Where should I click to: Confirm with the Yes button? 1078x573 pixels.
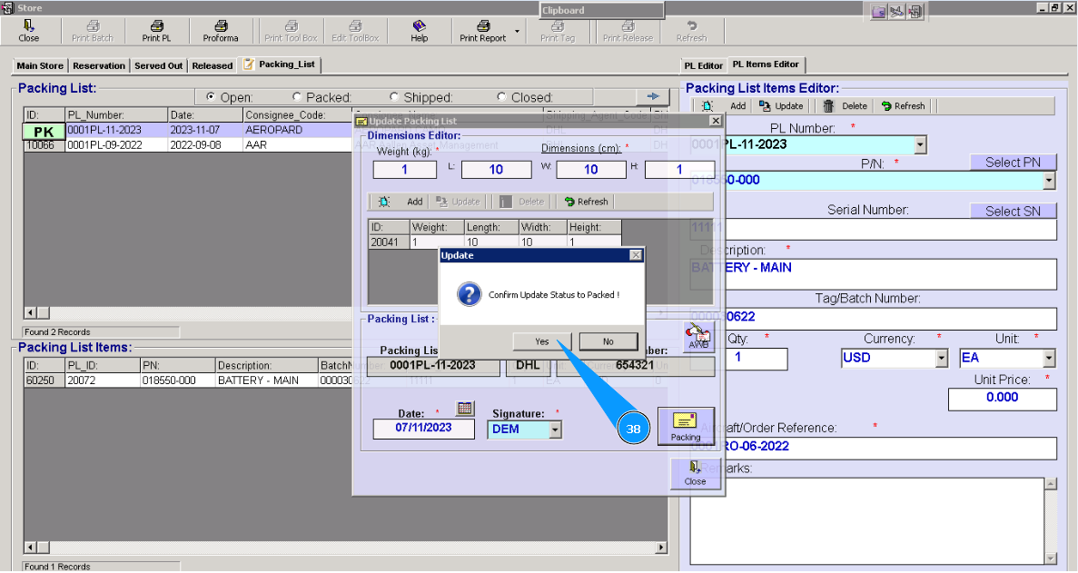point(542,341)
